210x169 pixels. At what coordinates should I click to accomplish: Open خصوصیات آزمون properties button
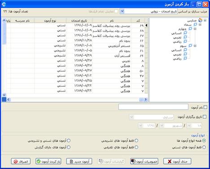coord(144,161)
